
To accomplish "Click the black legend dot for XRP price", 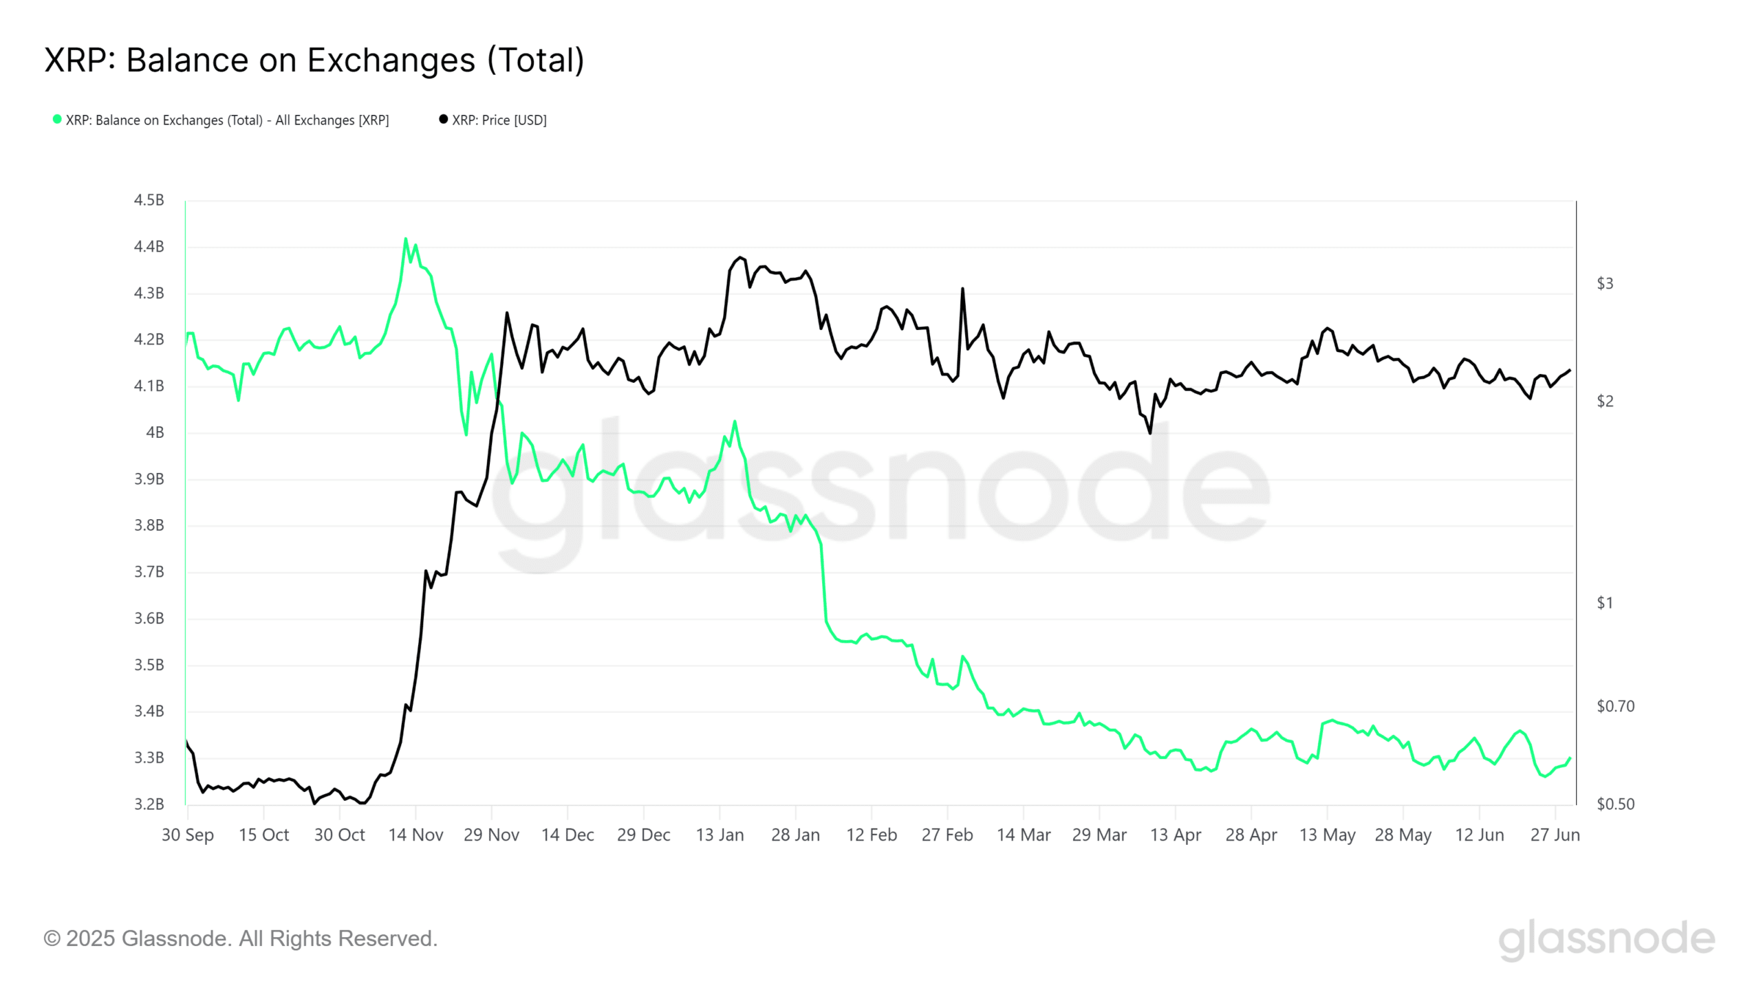I will point(444,120).
